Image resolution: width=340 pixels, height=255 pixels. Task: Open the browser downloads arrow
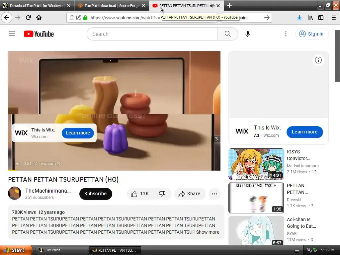pos(299,18)
